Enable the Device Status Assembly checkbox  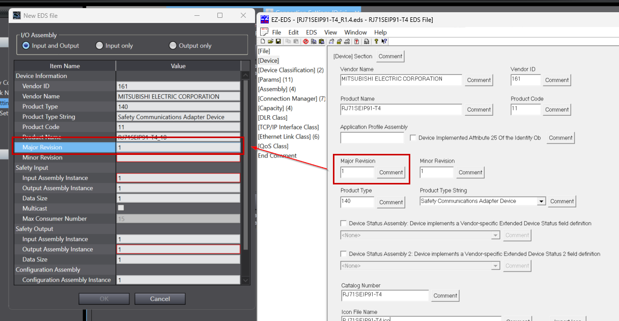[x=344, y=223]
